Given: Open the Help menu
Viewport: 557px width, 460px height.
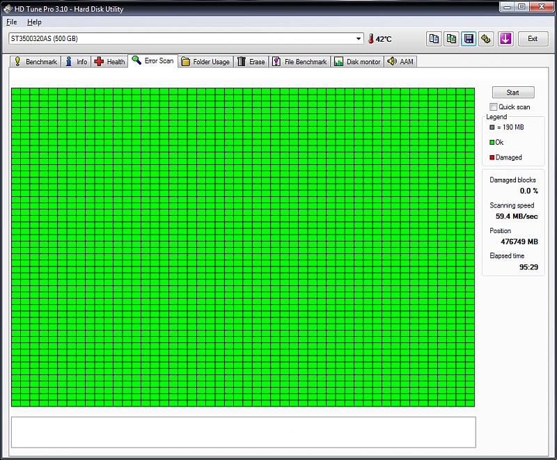Looking at the screenshot, I should (34, 22).
